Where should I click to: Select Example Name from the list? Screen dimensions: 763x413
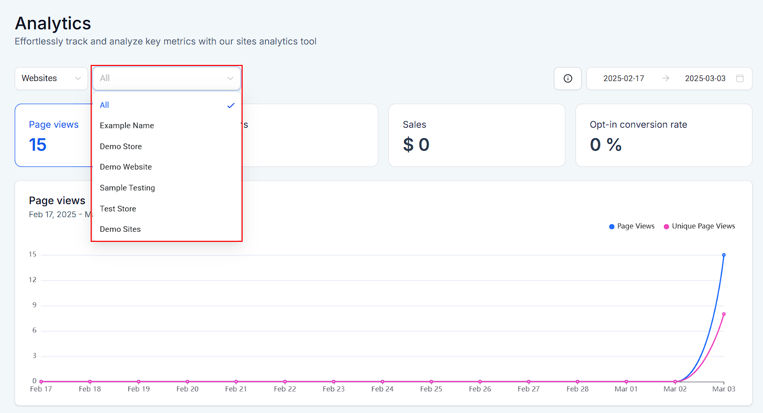pyautogui.click(x=127, y=126)
